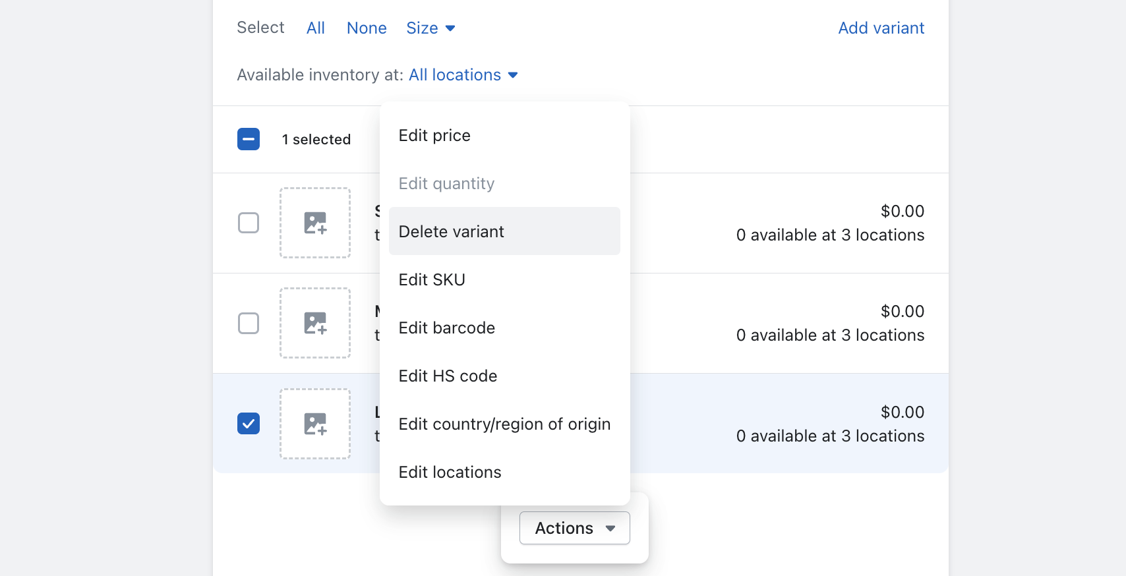Click second variant's add image placeholder

click(315, 323)
